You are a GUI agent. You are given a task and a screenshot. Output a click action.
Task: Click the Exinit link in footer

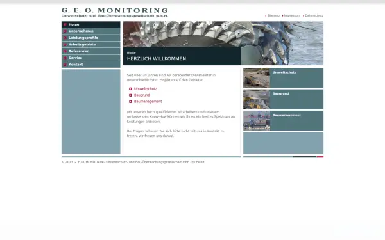click(x=200, y=162)
